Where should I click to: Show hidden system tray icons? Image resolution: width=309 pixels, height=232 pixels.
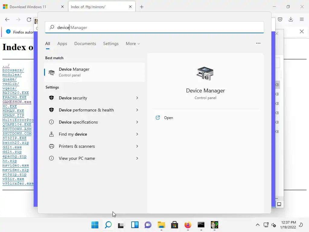click(x=258, y=225)
